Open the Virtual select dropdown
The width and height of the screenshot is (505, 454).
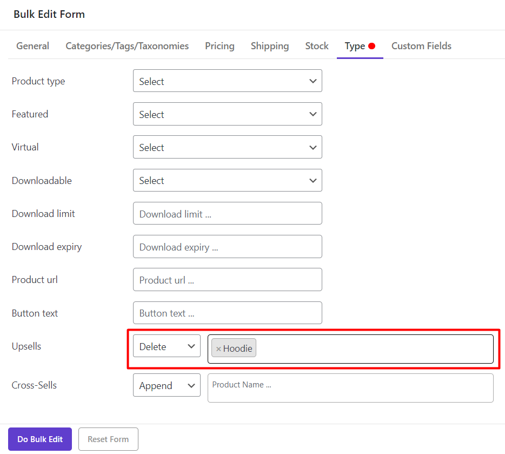tap(227, 147)
